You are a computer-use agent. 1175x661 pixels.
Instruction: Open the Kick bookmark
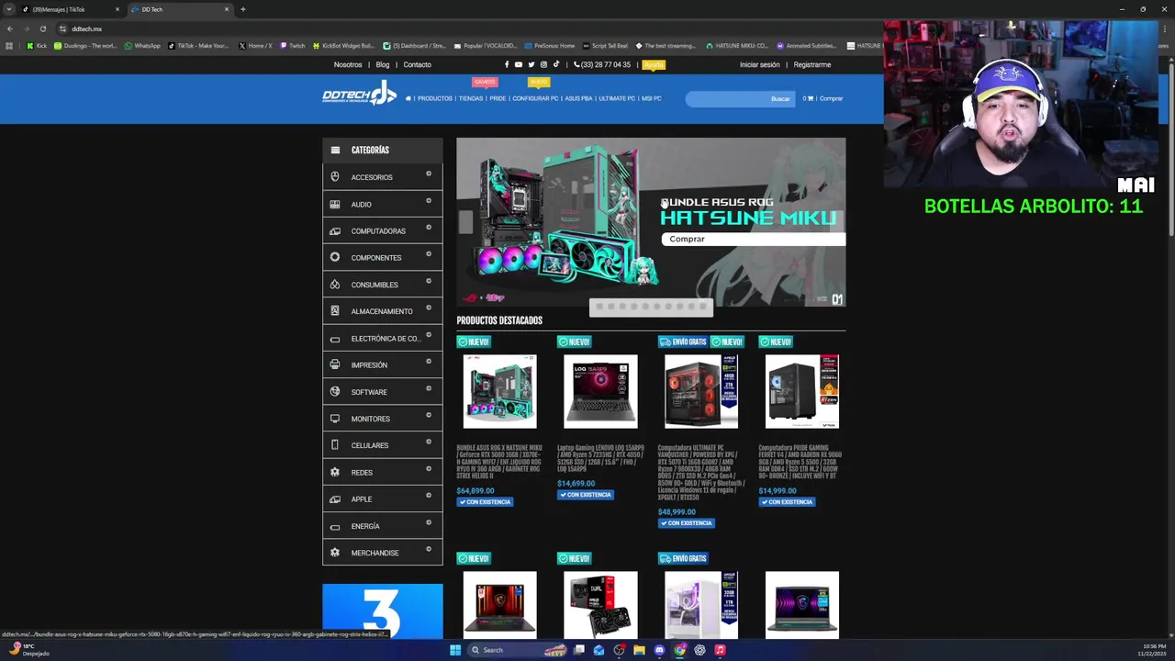click(x=37, y=46)
